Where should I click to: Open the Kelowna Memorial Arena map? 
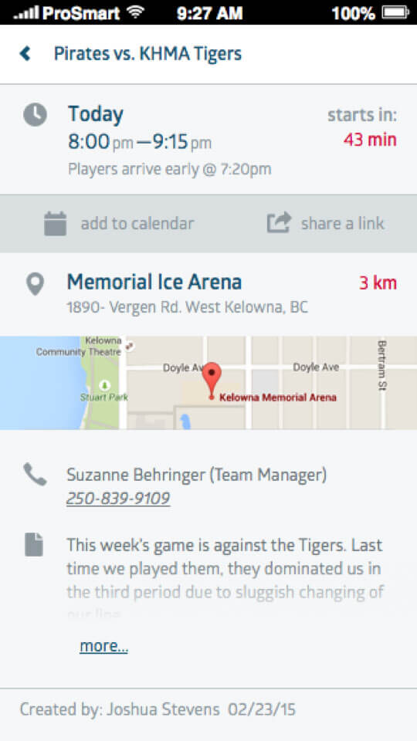point(208,383)
